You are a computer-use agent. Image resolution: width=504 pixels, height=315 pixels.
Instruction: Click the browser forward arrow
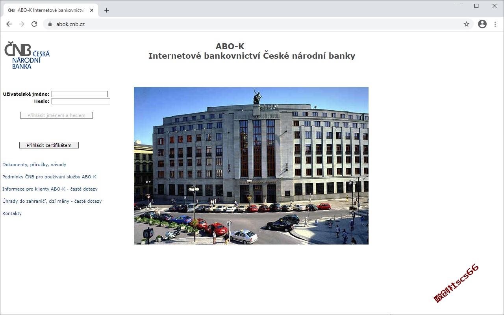(x=22, y=24)
